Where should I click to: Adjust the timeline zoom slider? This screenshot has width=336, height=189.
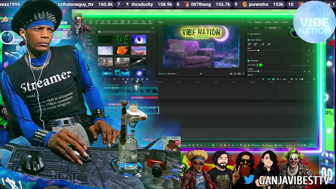[302, 79]
